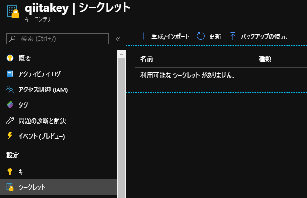Select the シークレット menu entry
The height and width of the screenshot is (198, 307).
tap(58, 187)
